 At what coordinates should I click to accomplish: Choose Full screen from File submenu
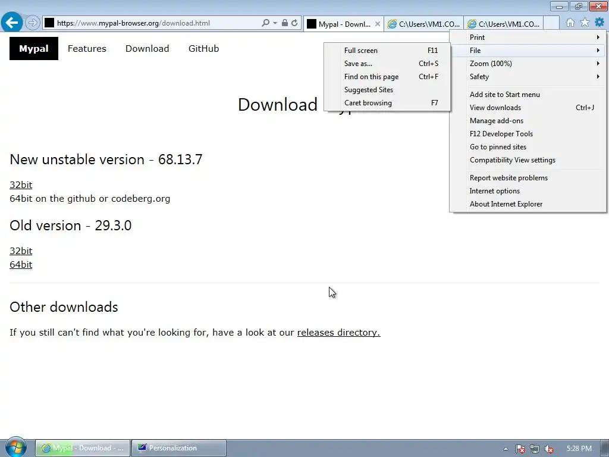click(x=387, y=51)
